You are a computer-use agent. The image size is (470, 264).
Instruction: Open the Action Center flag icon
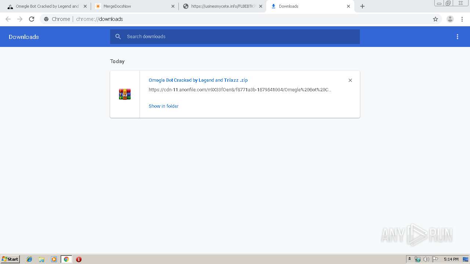(435, 259)
